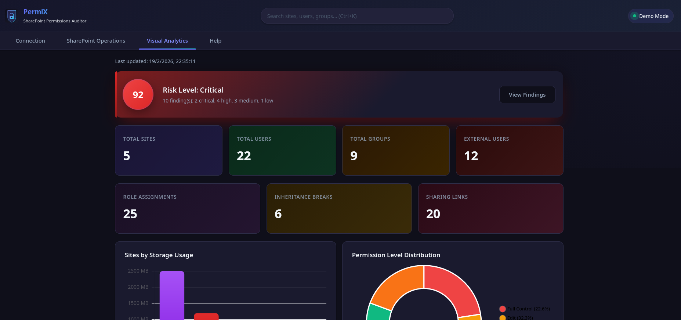Screen dimensions: 681x320
Task: Switch to the Connection tab
Action: (30, 41)
